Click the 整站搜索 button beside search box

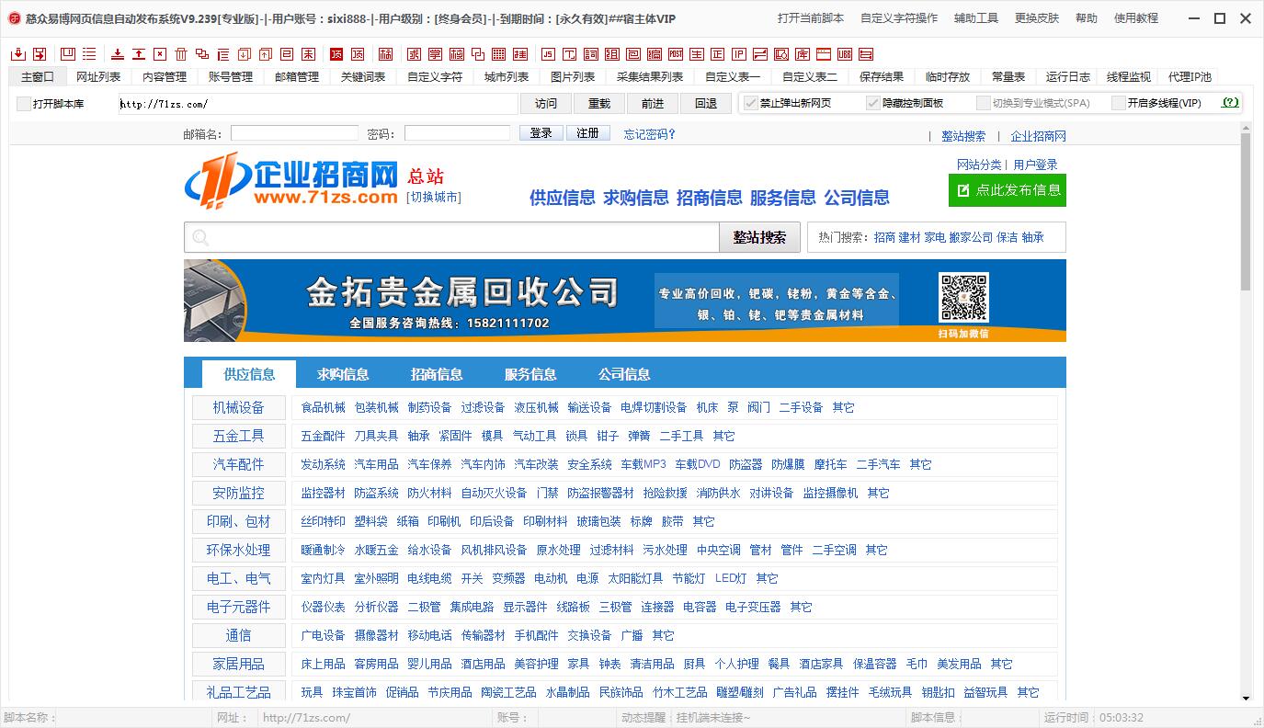[x=759, y=237]
